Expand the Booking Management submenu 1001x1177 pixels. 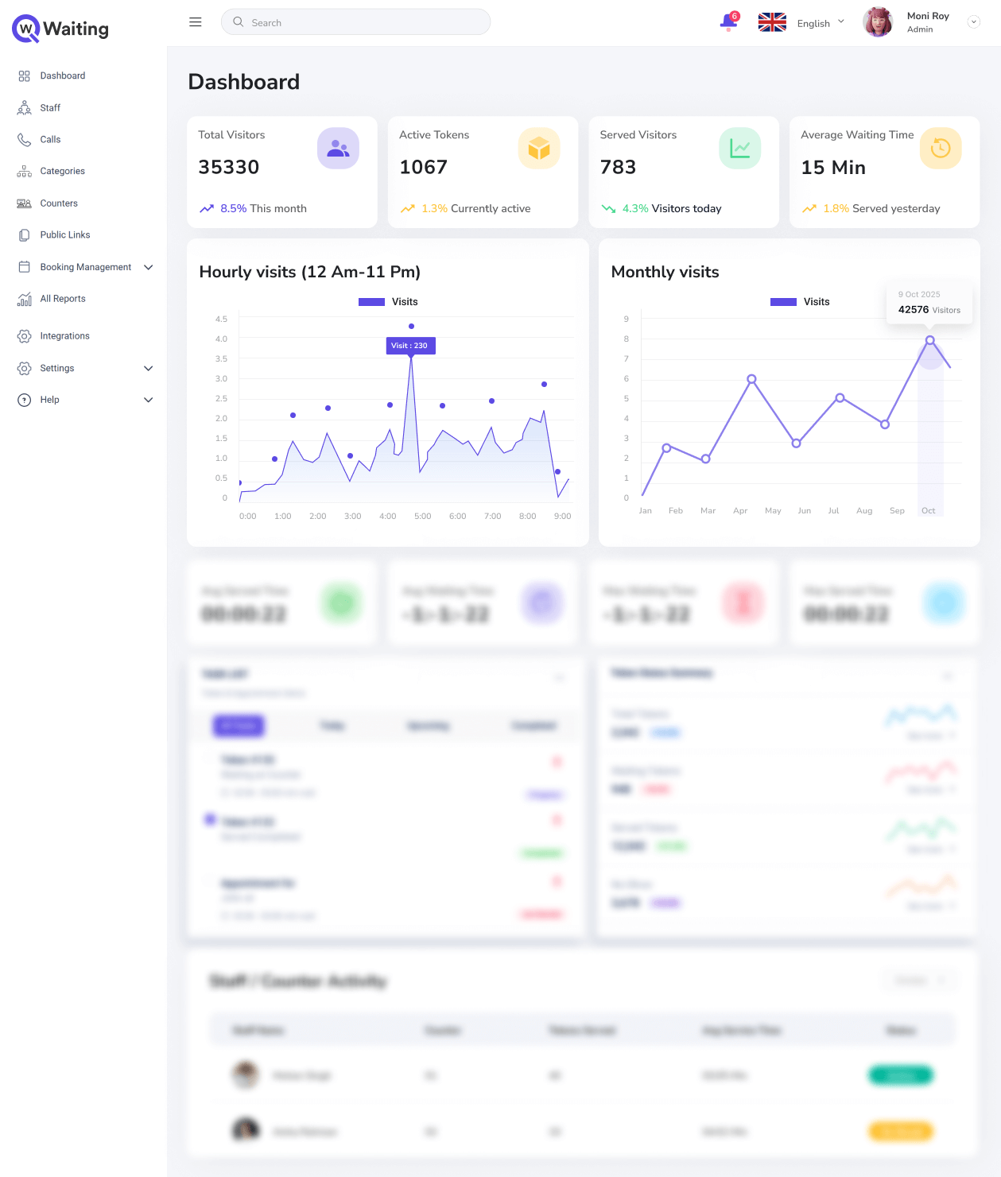(149, 268)
